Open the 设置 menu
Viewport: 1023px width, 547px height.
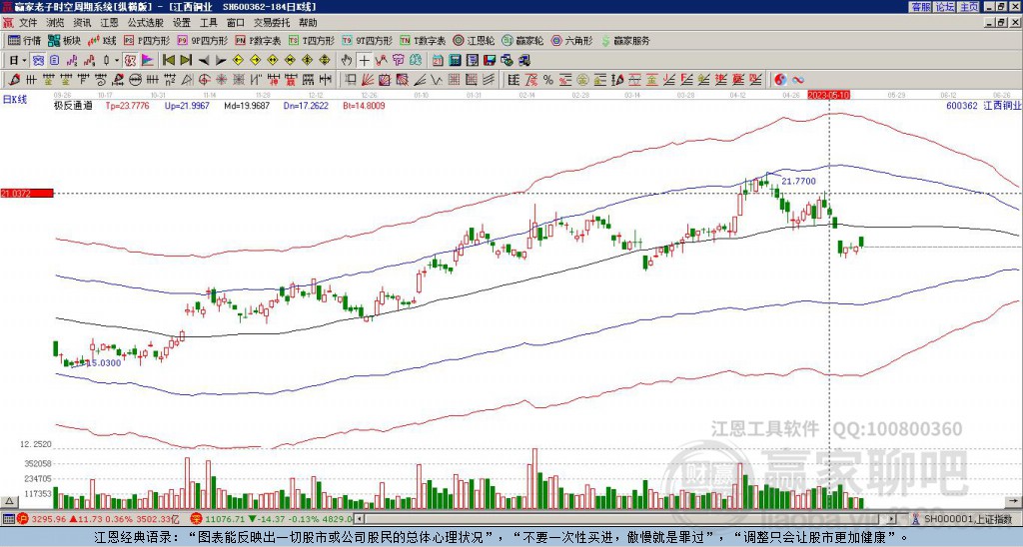[x=182, y=23]
